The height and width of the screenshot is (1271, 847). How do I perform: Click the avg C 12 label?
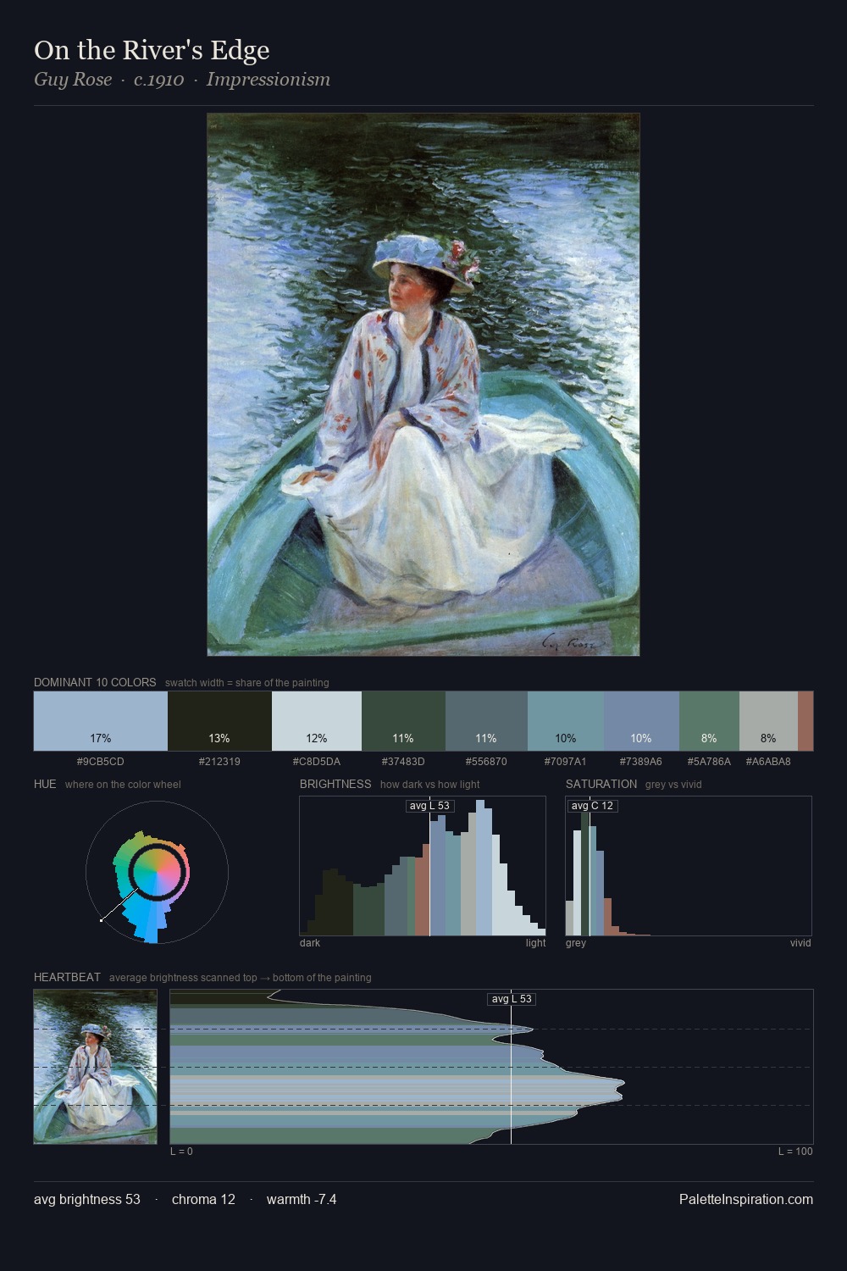(x=592, y=806)
